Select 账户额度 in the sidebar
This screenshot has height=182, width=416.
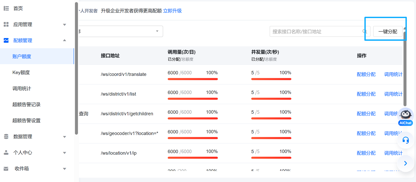click(x=22, y=57)
